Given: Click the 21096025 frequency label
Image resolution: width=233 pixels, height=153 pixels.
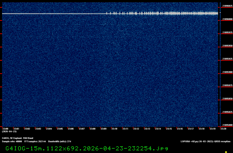Looking at the screenshot, I should coord(227,6).
